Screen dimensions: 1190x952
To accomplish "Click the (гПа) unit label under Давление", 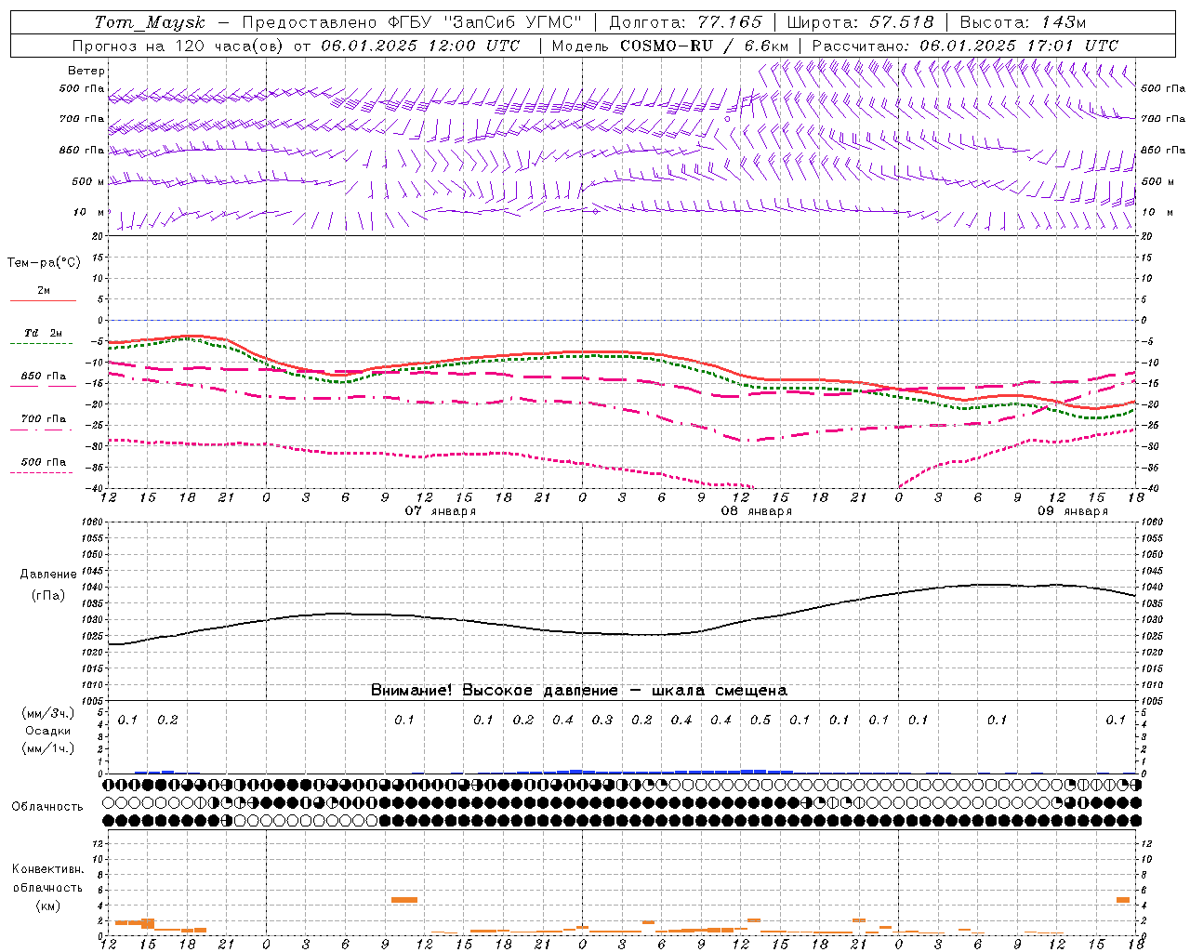I will tap(48, 595).
